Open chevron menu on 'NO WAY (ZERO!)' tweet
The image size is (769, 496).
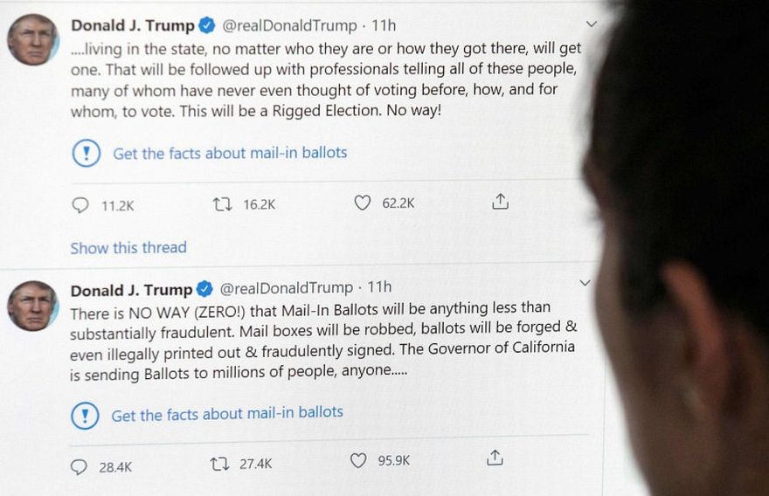click(x=585, y=283)
